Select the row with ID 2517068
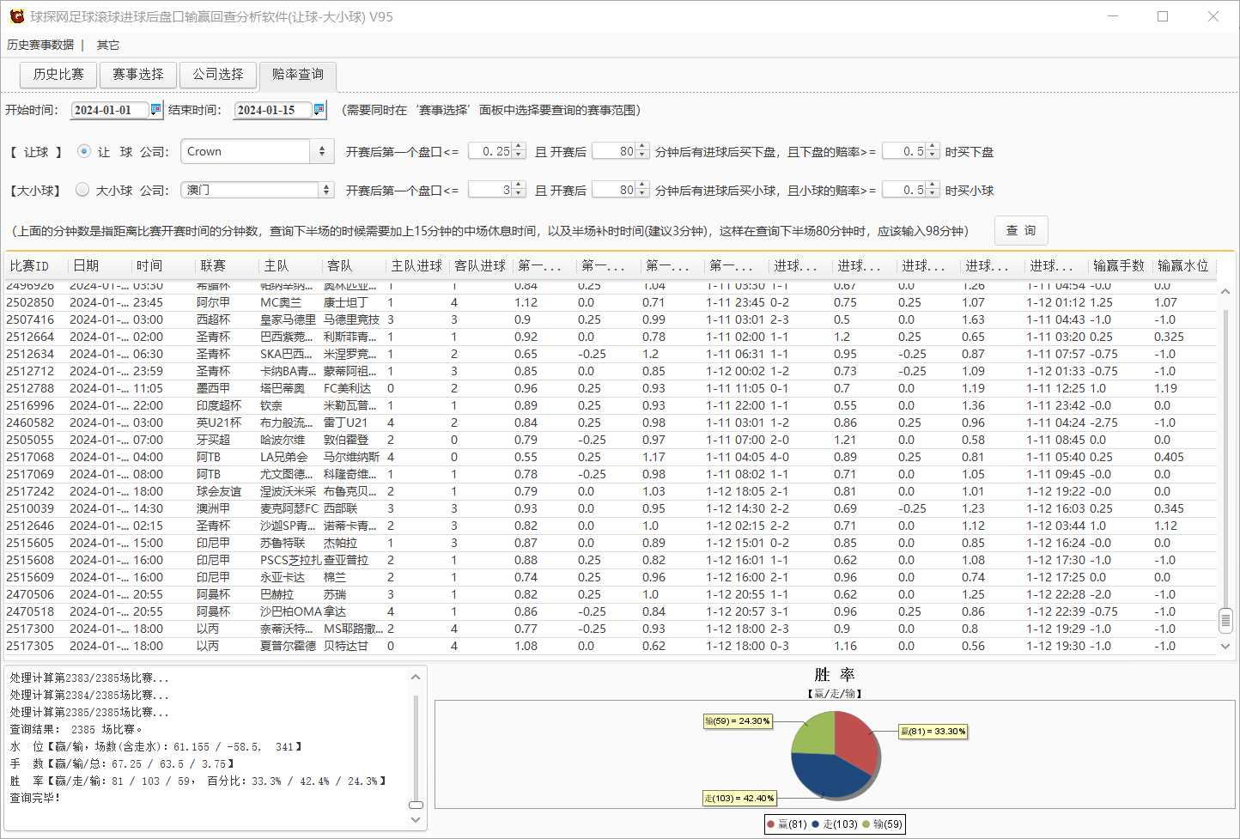 click(x=611, y=457)
